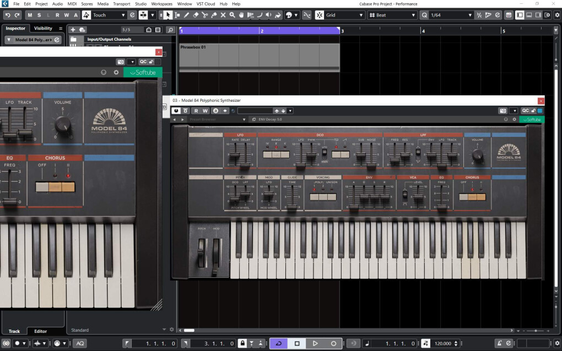Viewport: 562px width, 351px height.
Task: Click the AQ button in the transport bar
Action: pos(80,343)
